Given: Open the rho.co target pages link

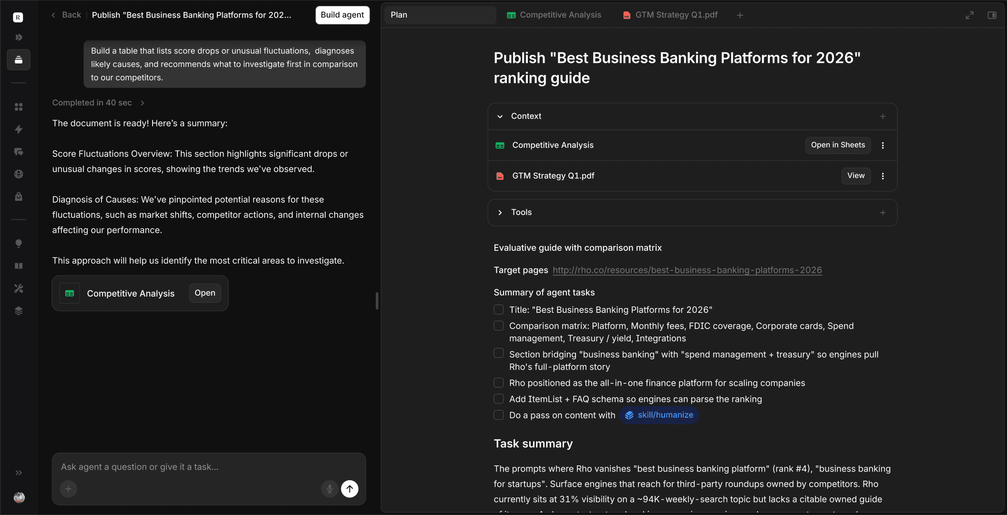Looking at the screenshot, I should tap(687, 270).
